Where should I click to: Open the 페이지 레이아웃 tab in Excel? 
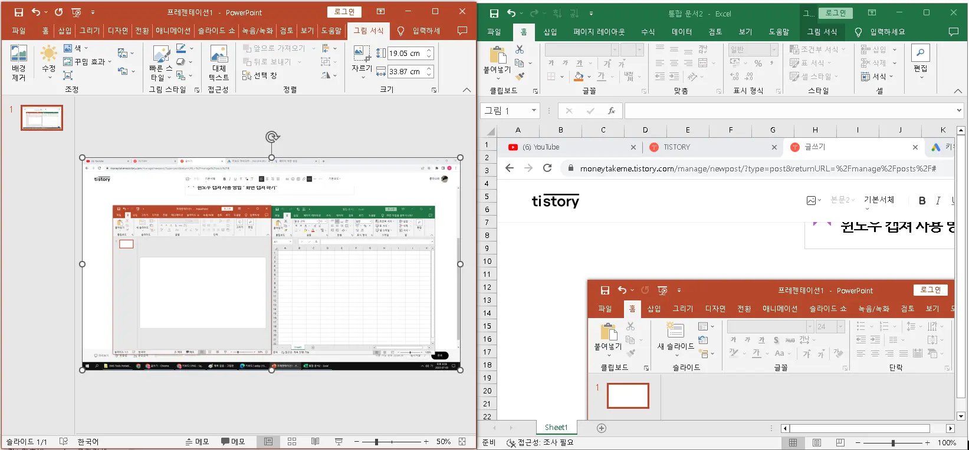(599, 32)
